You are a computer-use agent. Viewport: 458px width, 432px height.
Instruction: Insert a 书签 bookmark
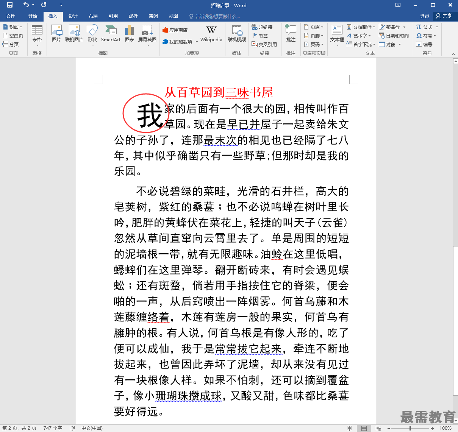click(260, 36)
